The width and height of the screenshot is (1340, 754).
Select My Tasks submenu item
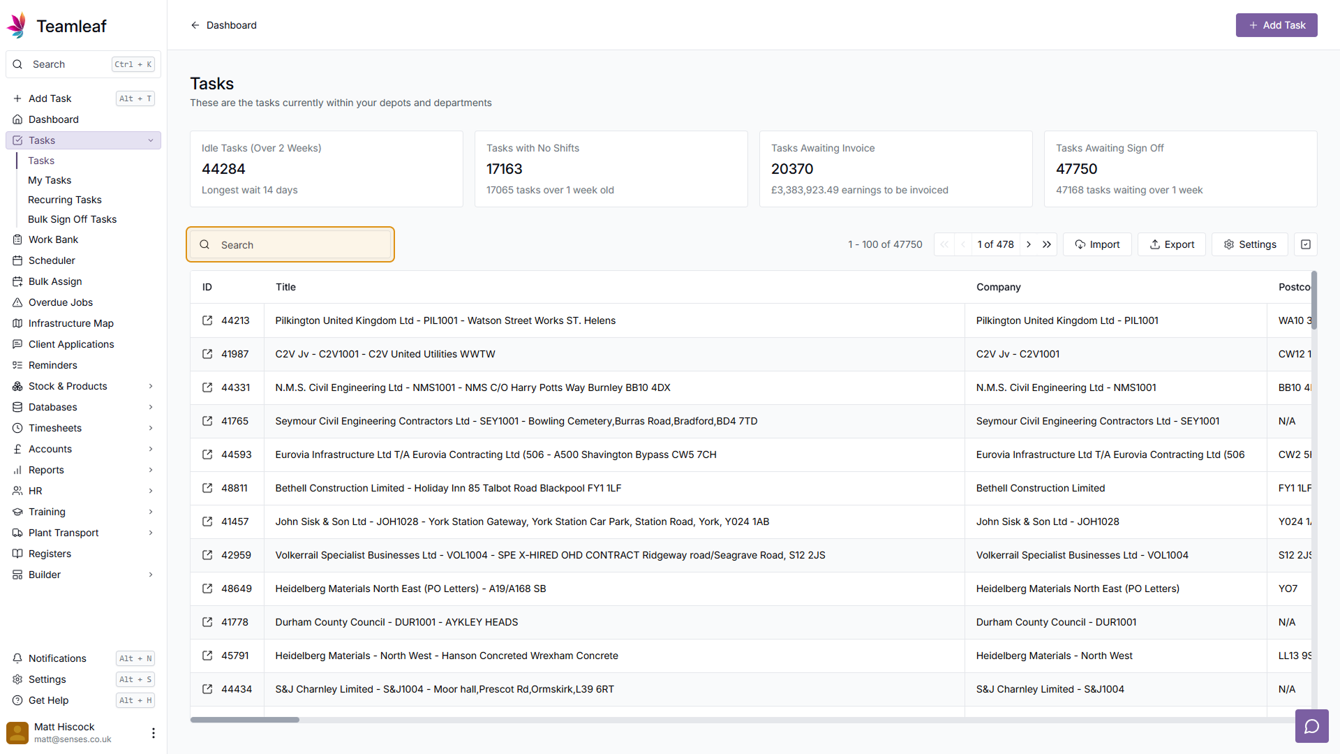(50, 180)
